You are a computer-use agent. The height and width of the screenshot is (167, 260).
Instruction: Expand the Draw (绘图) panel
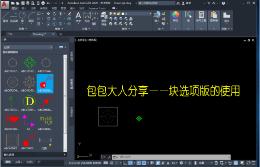tap(23, 29)
